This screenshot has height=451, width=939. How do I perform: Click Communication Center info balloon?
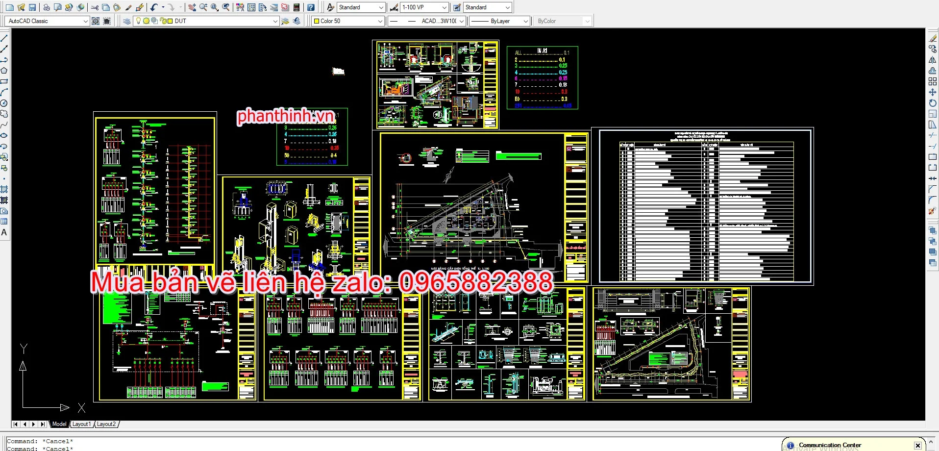point(790,445)
